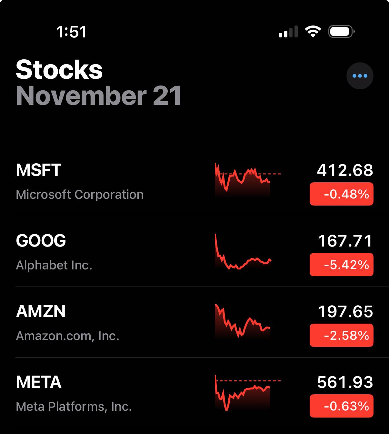Toggle MSFT -0.48% change badge
This screenshot has width=389, height=434.
click(x=342, y=194)
